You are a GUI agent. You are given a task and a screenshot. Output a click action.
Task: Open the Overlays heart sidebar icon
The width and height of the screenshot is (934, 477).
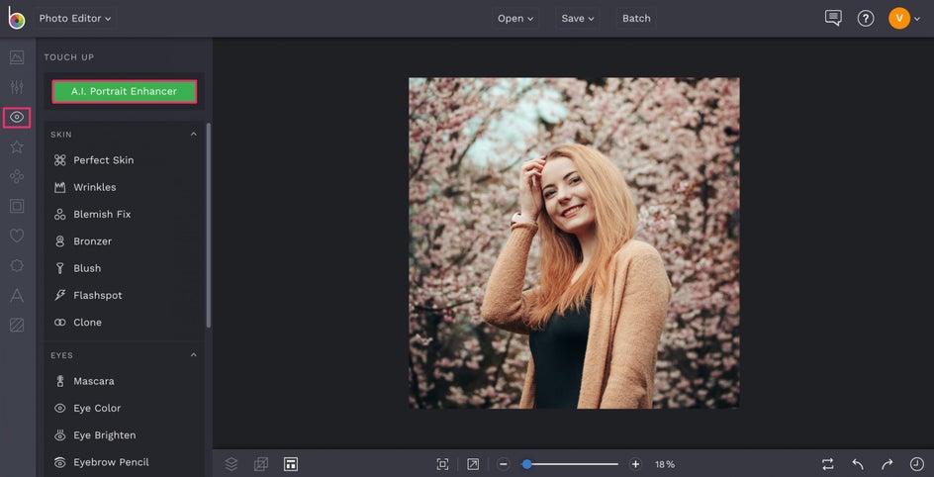pyautogui.click(x=17, y=236)
